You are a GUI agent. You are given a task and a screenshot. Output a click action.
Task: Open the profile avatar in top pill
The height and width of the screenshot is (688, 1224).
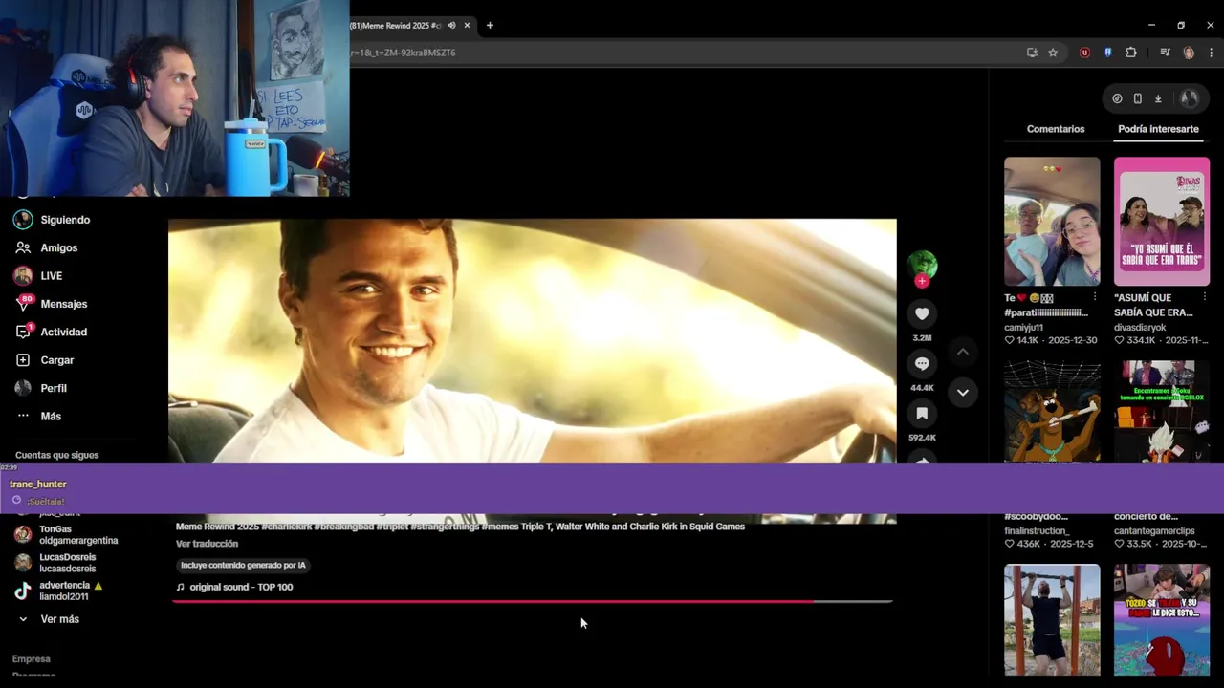(x=1189, y=98)
